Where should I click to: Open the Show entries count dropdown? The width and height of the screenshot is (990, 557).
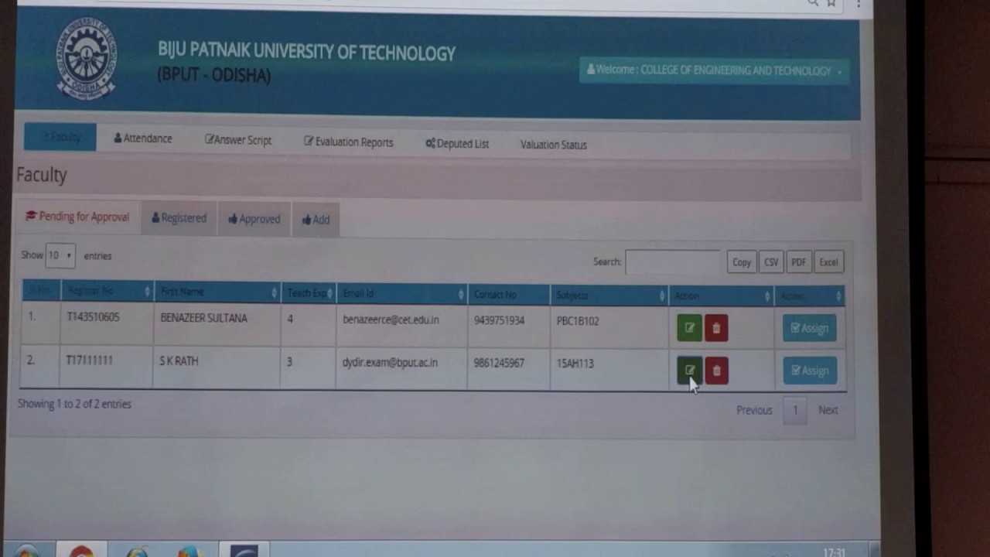60,255
